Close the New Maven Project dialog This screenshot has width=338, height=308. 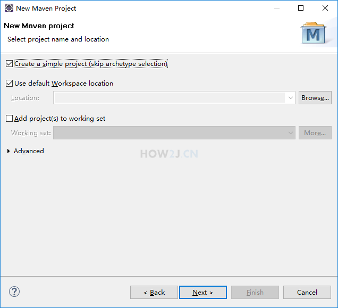tap(325, 8)
